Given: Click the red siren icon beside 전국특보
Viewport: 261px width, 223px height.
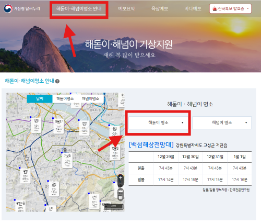Looking at the screenshot, I should 215,8.
